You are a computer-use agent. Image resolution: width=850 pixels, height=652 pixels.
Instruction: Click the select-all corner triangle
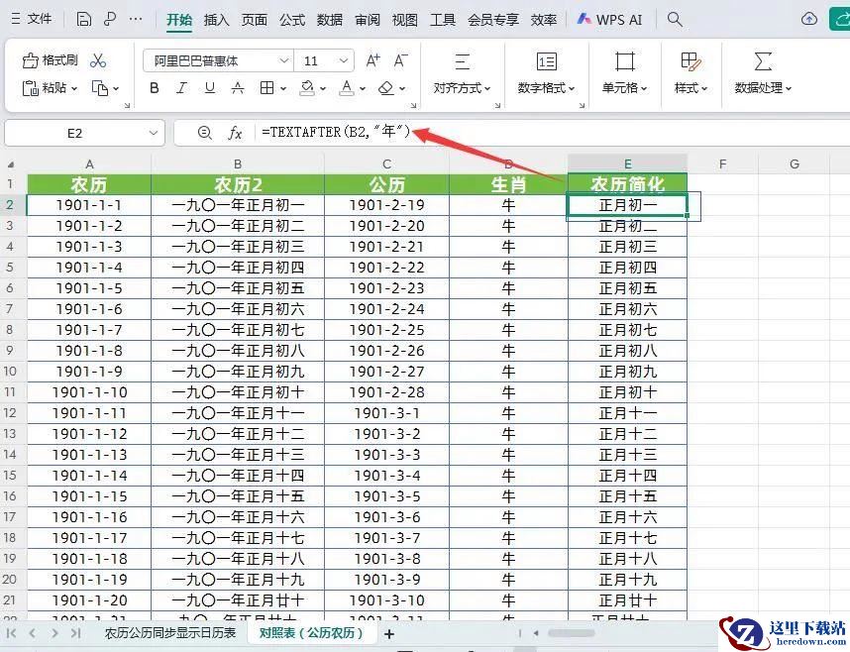(x=11, y=164)
